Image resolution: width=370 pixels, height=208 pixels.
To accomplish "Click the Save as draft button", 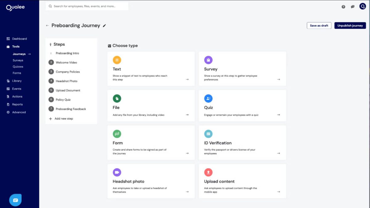I will pyautogui.click(x=319, y=26).
